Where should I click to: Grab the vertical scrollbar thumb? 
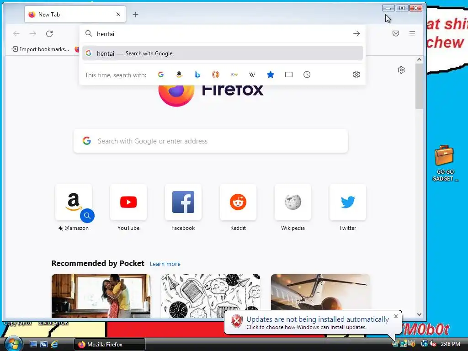click(419, 86)
